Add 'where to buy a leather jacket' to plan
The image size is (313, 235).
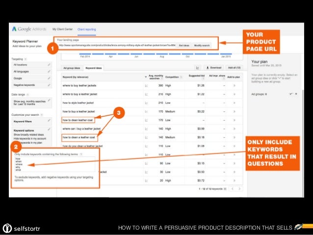coord(235,94)
